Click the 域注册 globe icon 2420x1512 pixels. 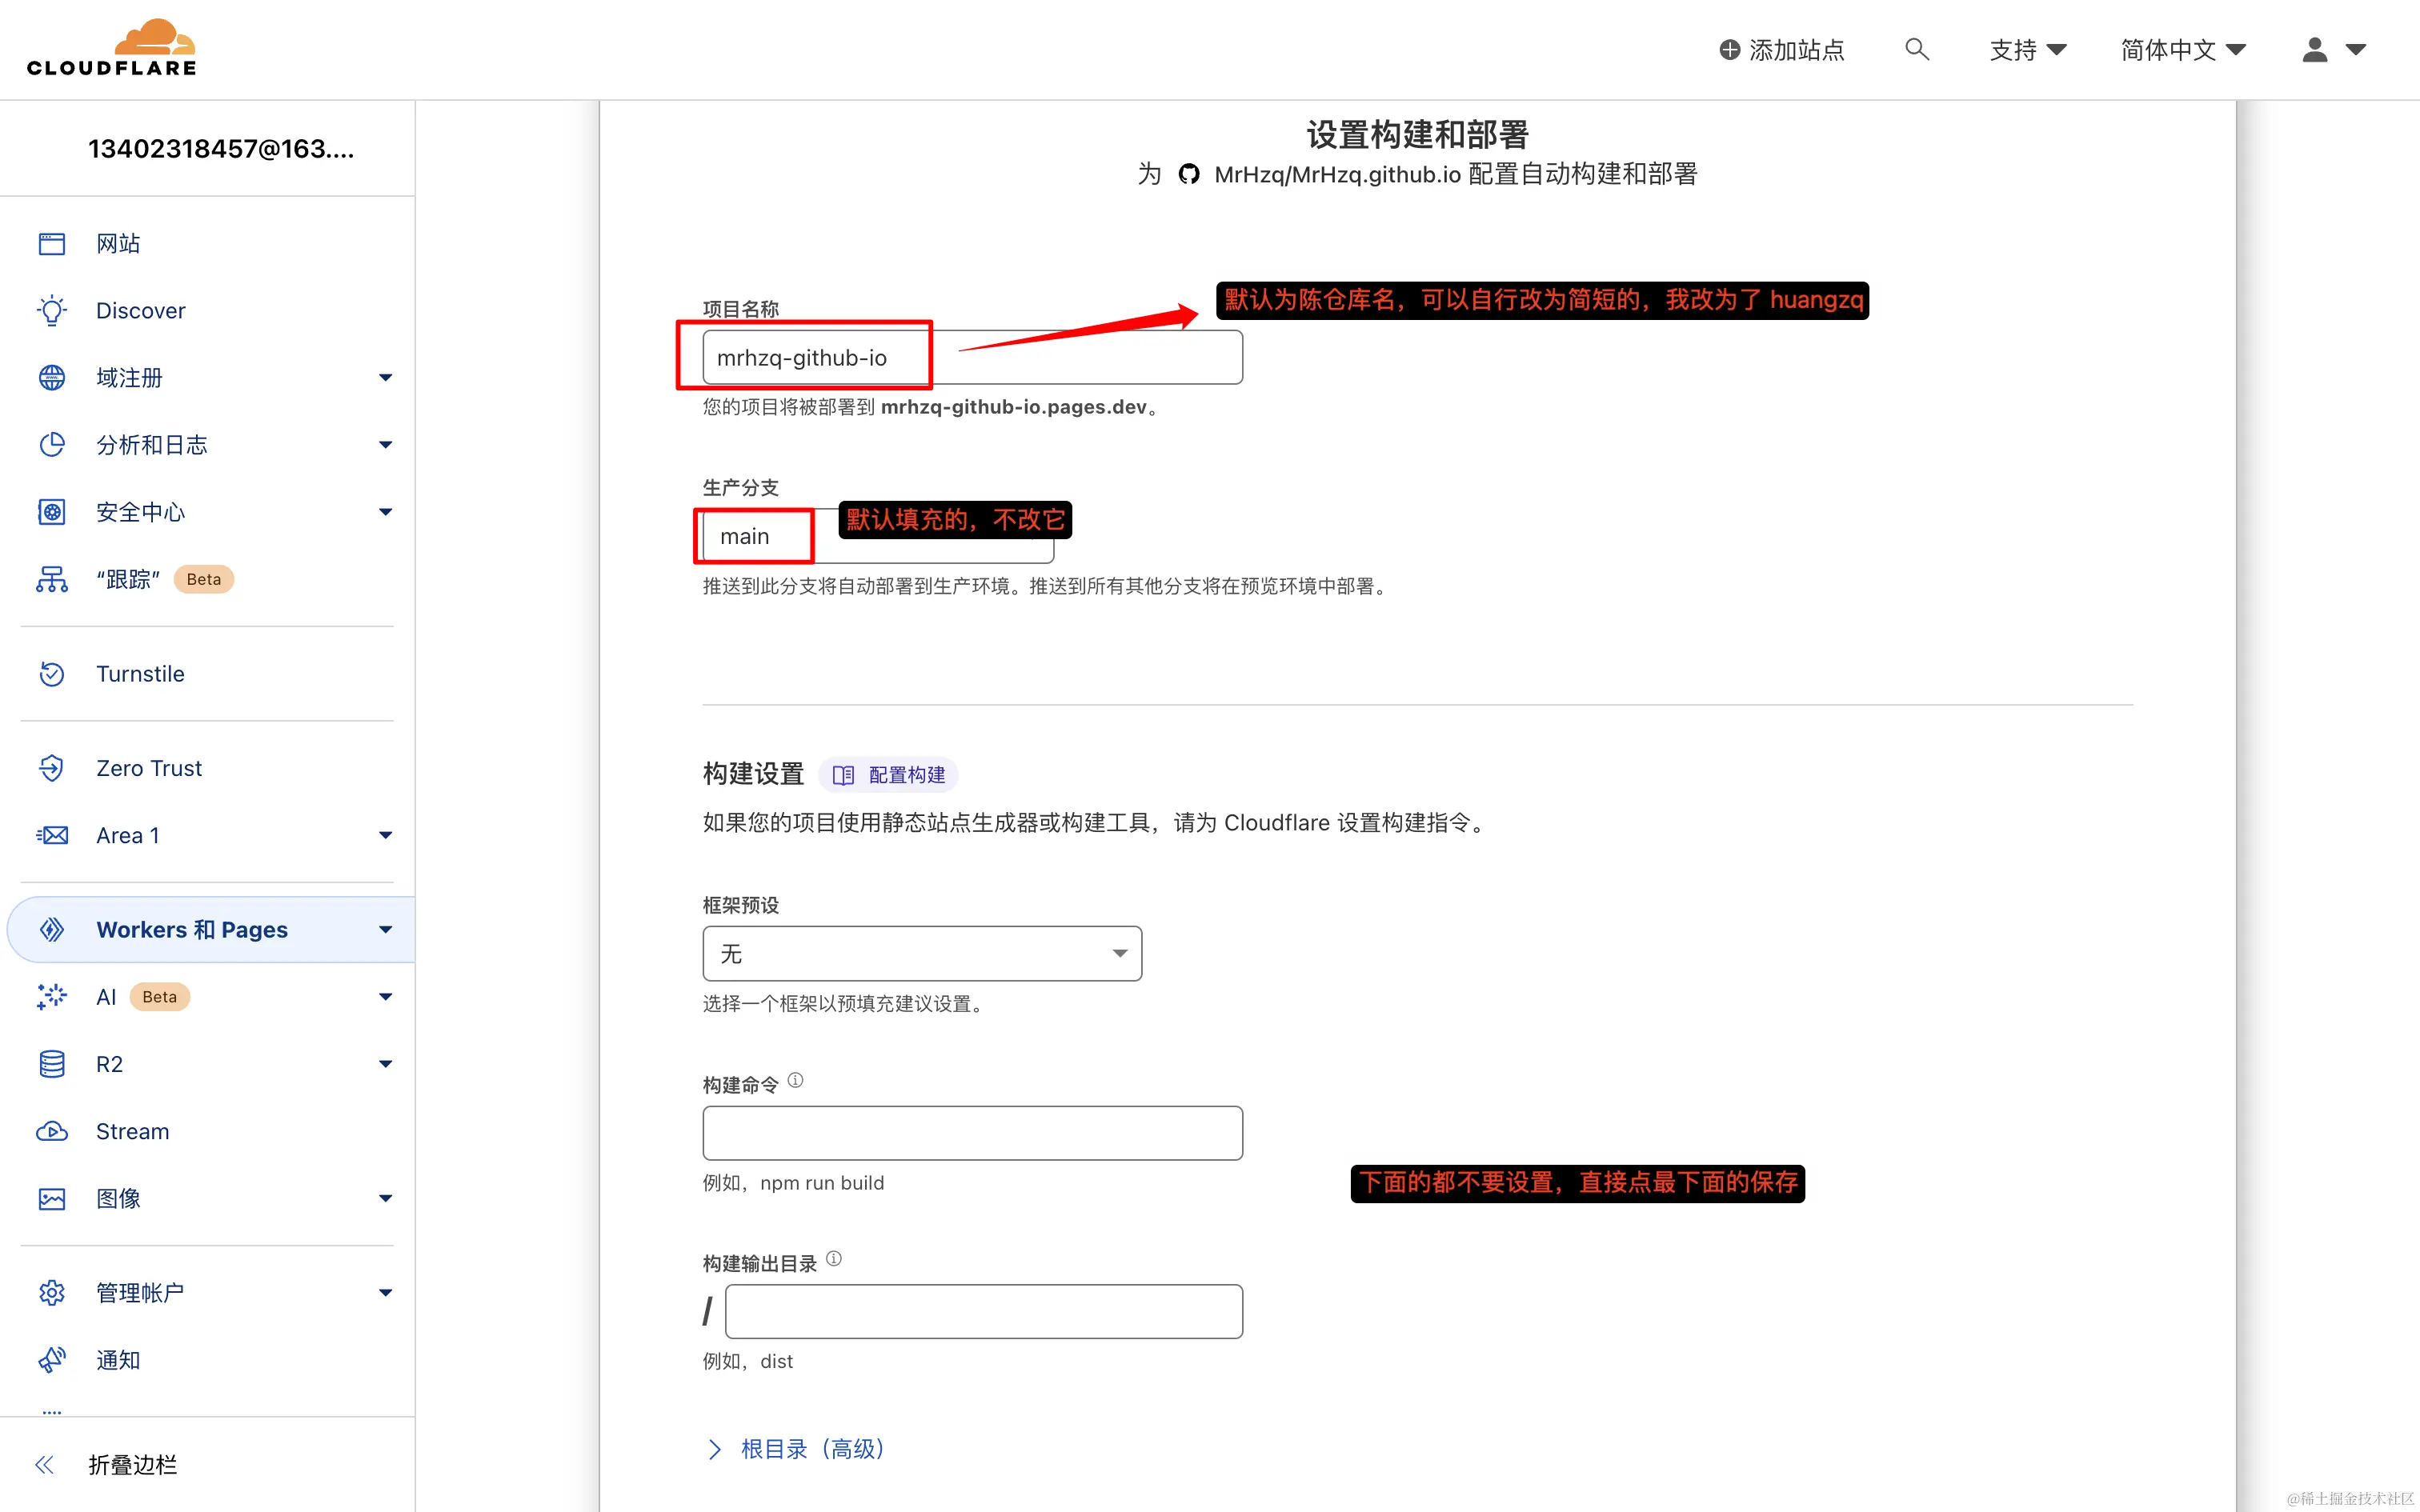[52, 377]
